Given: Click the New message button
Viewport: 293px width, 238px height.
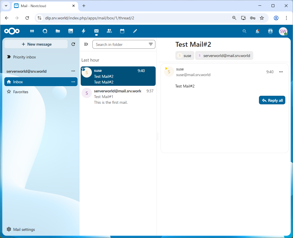Looking at the screenshot, I should coord(36,44).
